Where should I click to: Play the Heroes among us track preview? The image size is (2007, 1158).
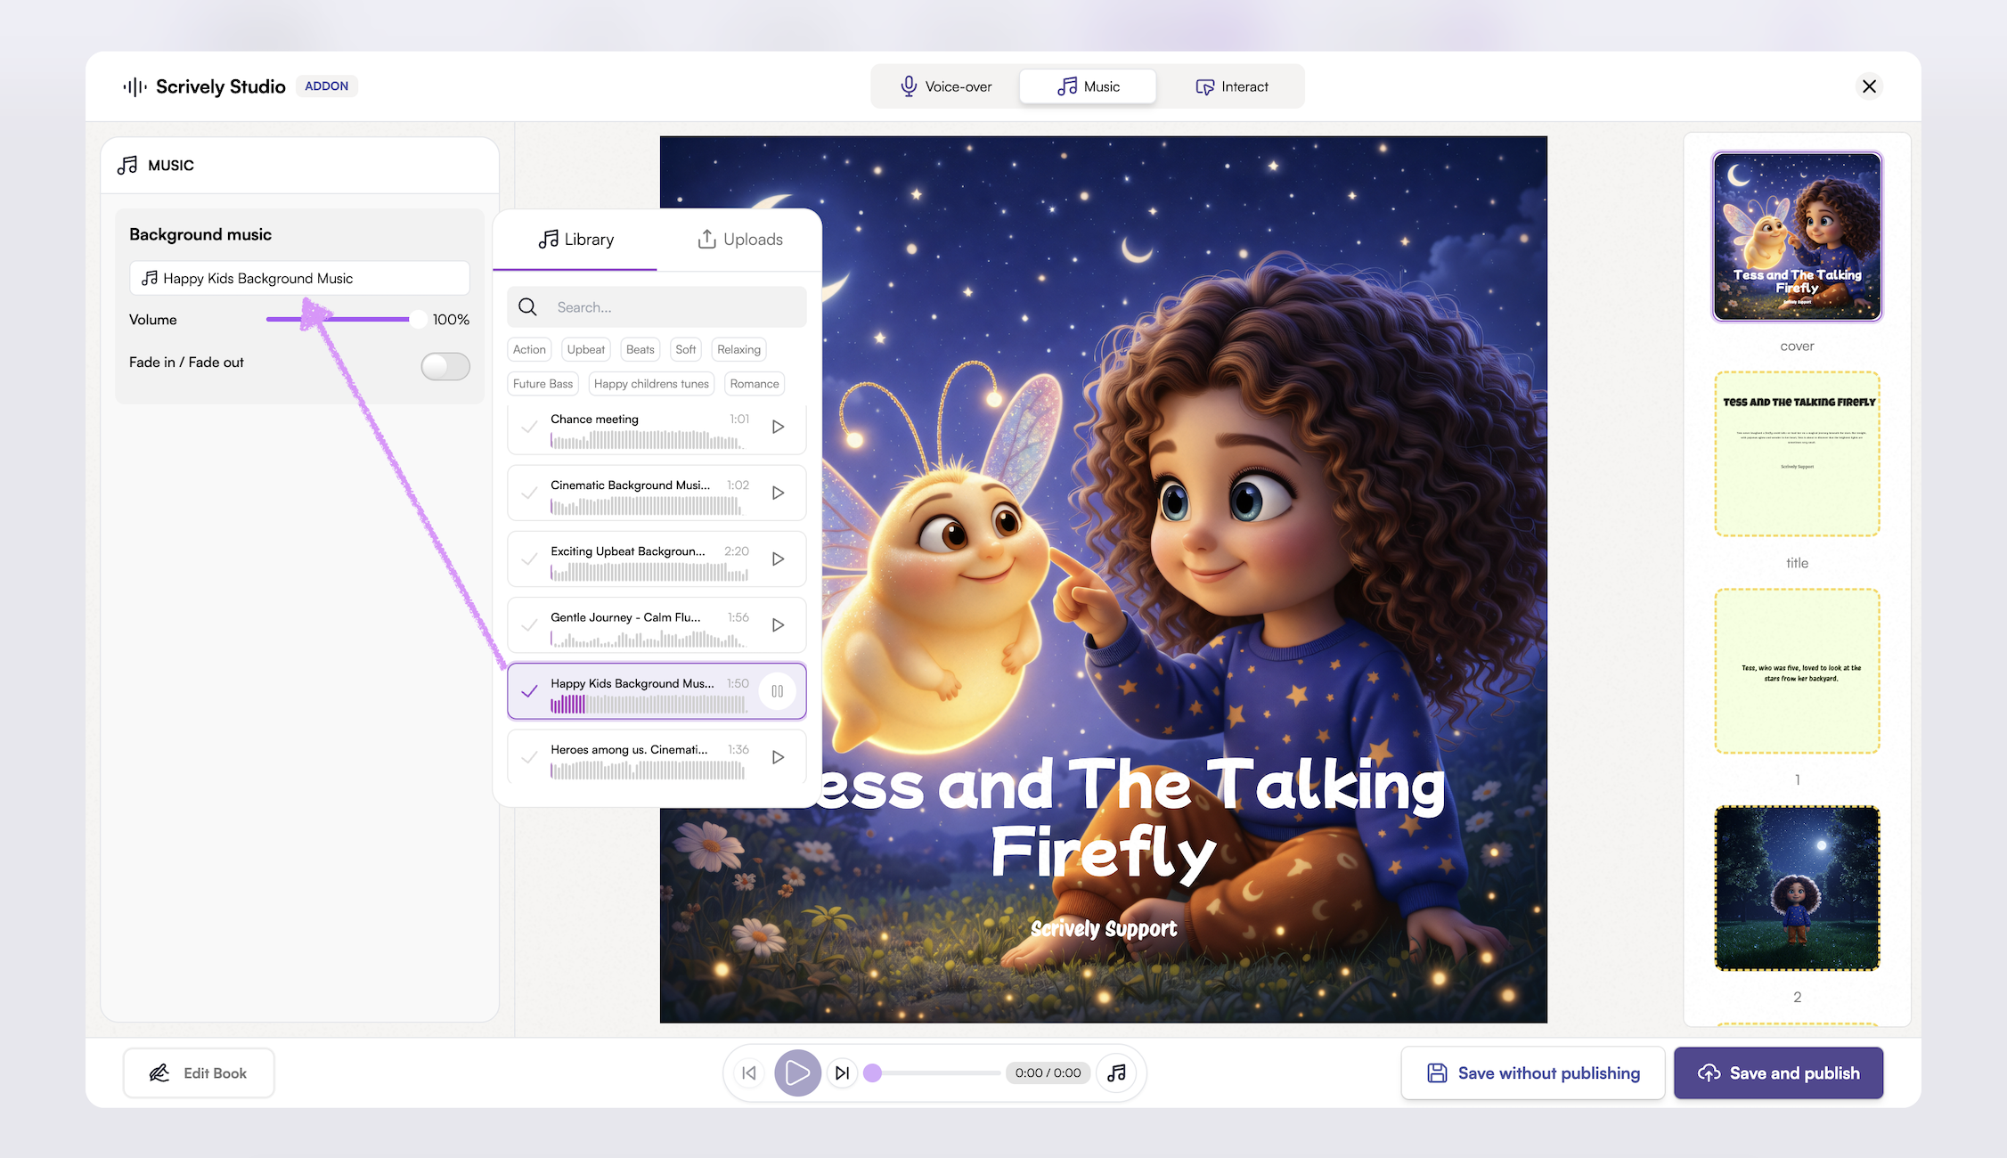click(x=778, y=757)
